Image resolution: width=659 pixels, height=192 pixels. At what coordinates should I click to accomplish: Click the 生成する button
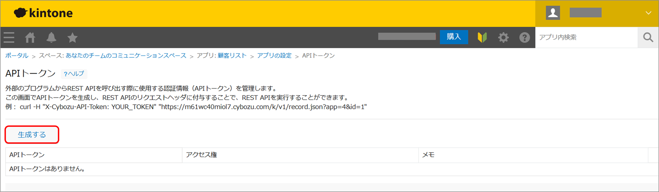click(x=32, y=135)
